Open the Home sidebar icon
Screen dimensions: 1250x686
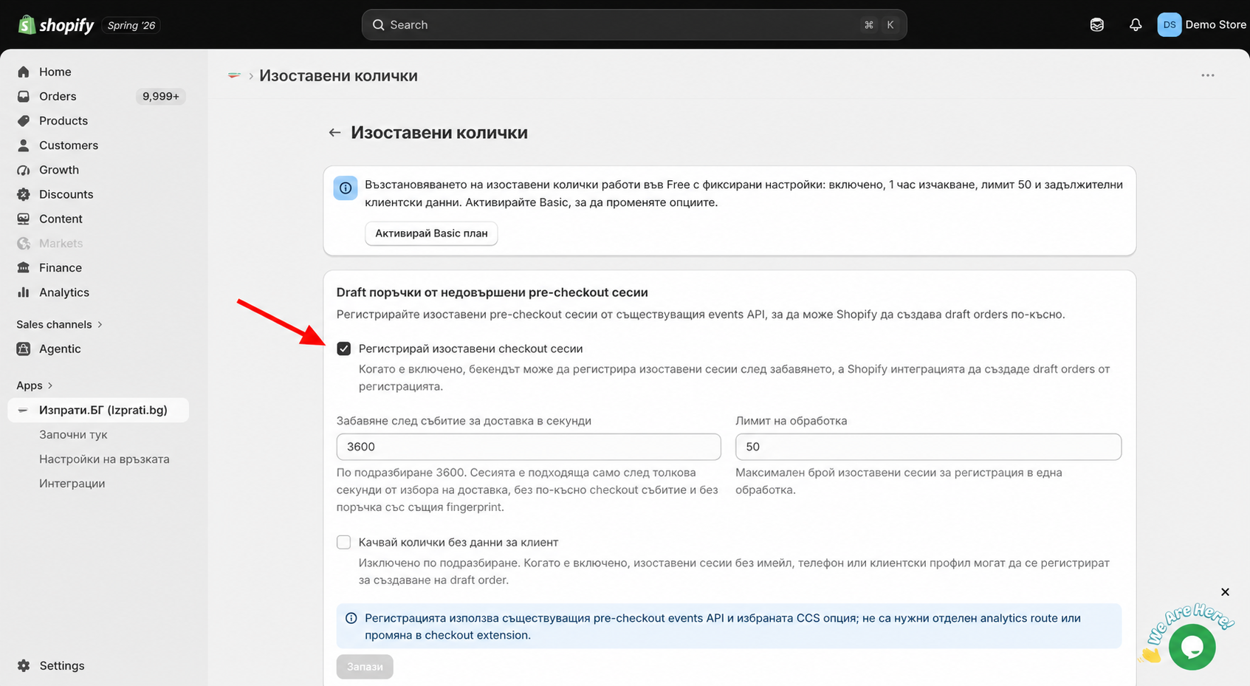[x=24, y=72]
